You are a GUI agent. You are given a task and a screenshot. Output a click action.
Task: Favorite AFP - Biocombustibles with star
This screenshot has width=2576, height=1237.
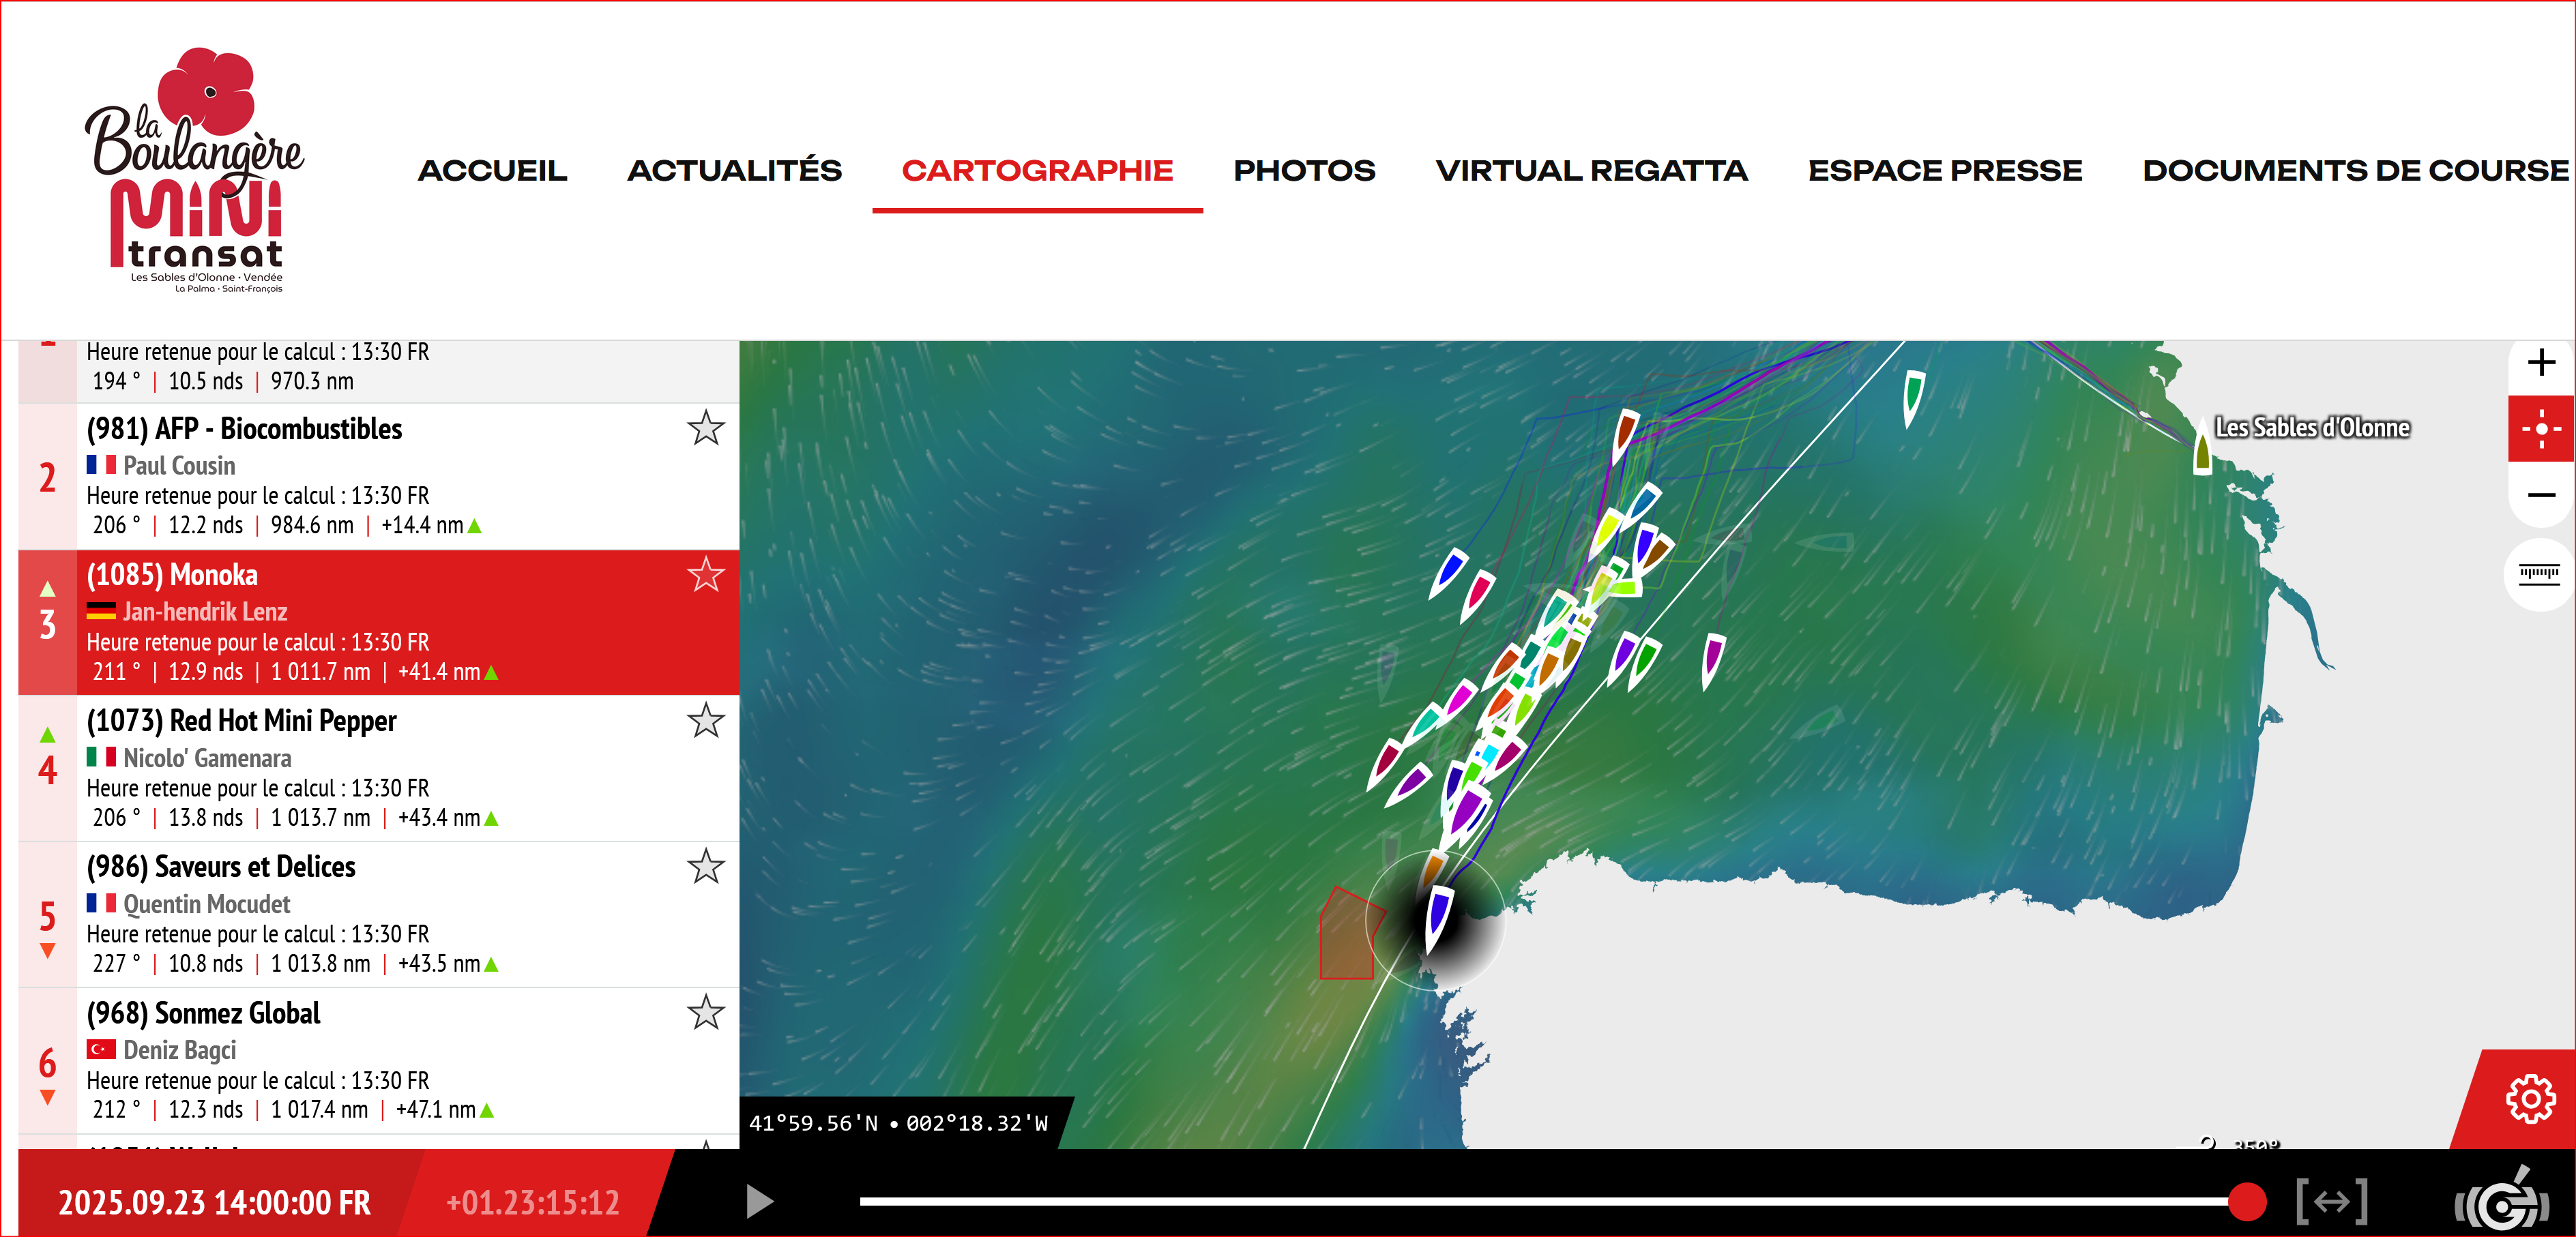click(x=705, y=428)
